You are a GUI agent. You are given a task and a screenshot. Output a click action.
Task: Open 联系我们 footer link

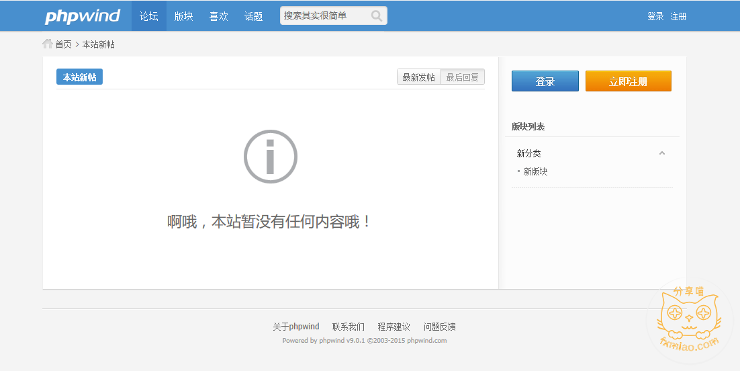pyautogui.click(x=349, y=327)
